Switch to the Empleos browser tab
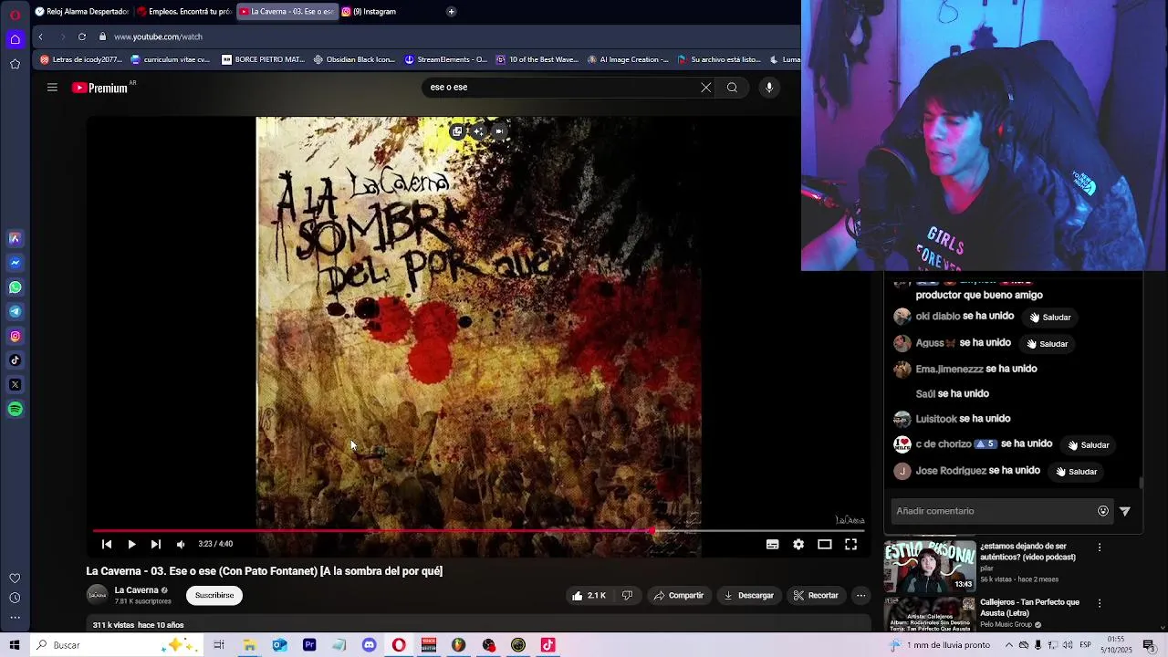 coord(184,12)
